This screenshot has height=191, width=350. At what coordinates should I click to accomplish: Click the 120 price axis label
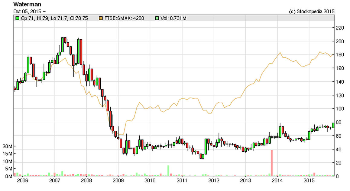click(x=340, y=95)
